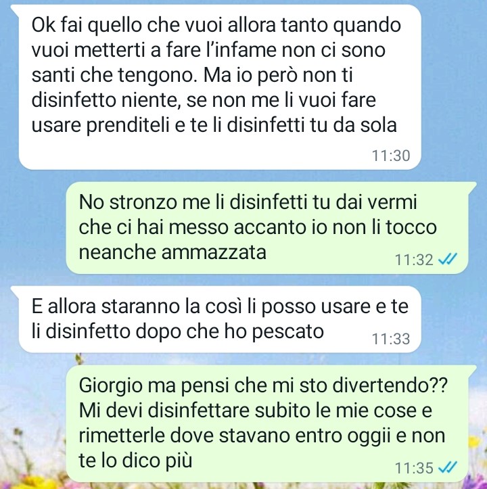Image resolution: width=487 pixels, height=489 pixels.
Task: Click the bubble tail of the 11:30 message
Action: pyautogui.click(x=15, y=10)
